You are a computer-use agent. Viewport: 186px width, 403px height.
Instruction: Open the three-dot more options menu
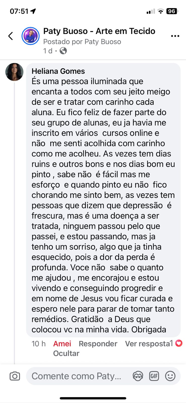point(175,36)
